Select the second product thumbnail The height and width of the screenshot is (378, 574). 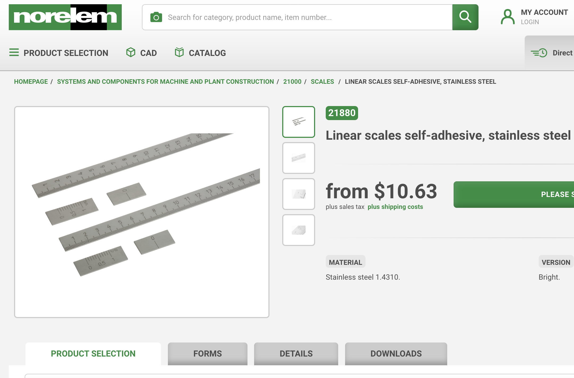299,158
